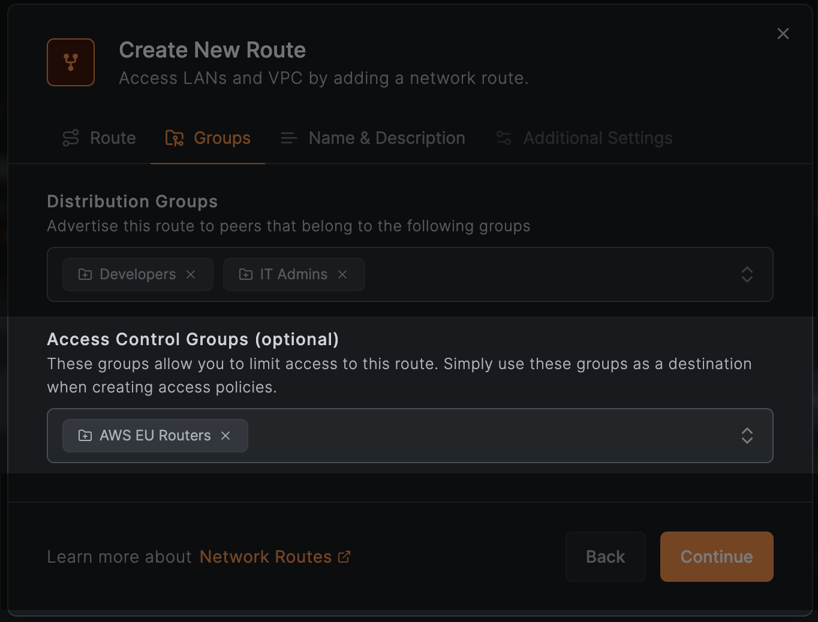Viewport: 818px width, 622px height.
Task: Open the Additional Settings tab
Action: click(x=597, y=138)
